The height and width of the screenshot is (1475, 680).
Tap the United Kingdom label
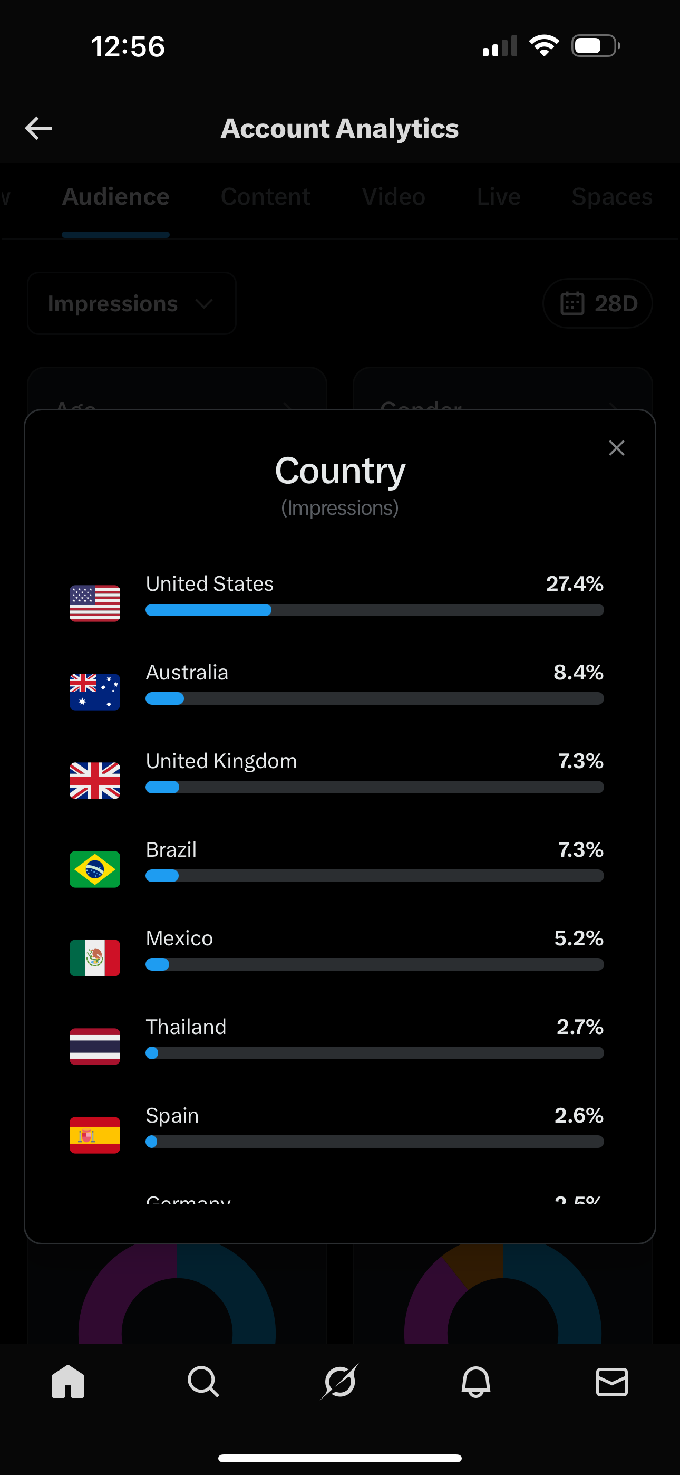[x=221, y=761]
